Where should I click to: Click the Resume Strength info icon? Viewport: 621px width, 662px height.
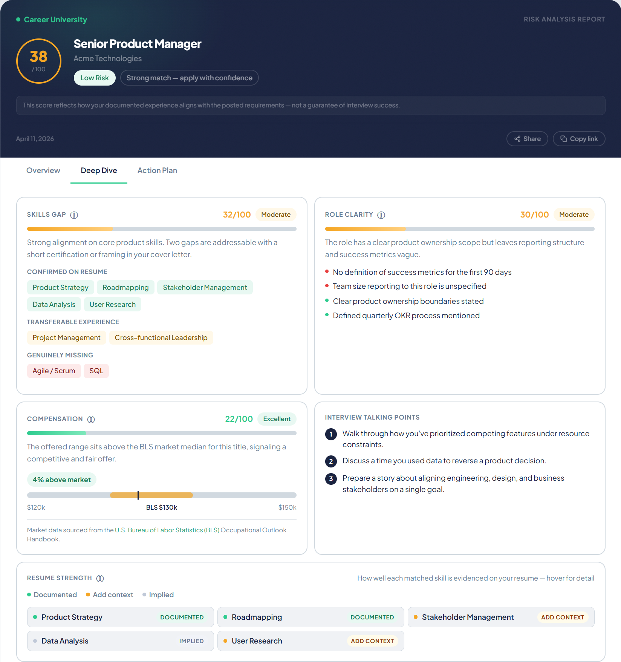click(100, 578)
